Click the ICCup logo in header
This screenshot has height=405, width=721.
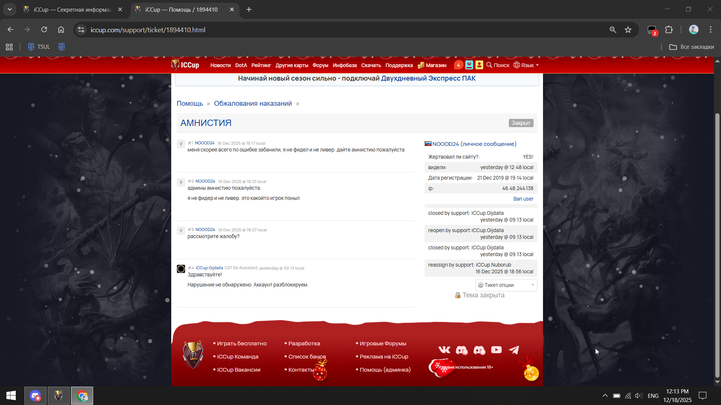186,65
